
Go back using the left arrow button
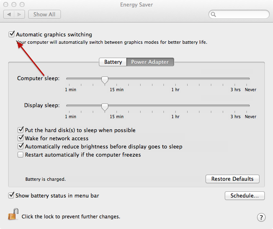(x=9, y=14)
